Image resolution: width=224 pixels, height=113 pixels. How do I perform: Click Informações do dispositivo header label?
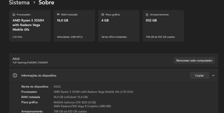(x=39, y=75)
